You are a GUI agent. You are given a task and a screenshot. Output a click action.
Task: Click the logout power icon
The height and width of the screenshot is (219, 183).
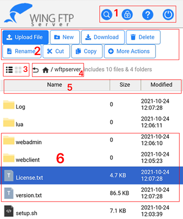tap(168, 15)
